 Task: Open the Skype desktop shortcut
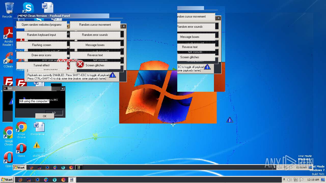28,8
